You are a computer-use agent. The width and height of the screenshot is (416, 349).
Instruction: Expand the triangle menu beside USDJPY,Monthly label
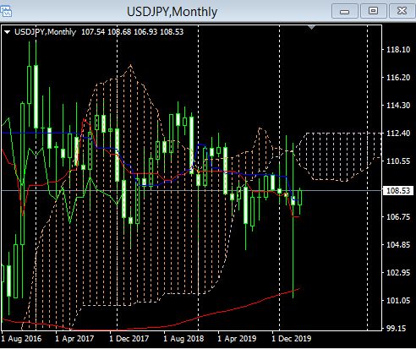(8, 32)
